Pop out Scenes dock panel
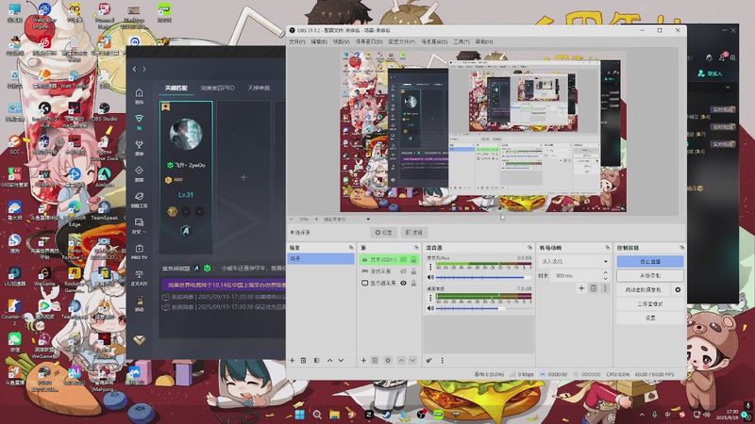The width and height of the screenshot is (755, 424). (x=351, y=248)
